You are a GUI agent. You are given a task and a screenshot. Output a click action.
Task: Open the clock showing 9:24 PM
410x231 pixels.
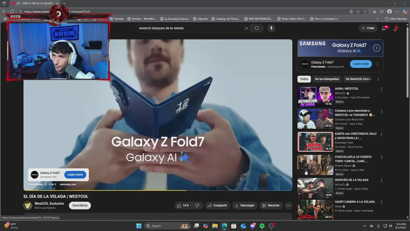(x=401, y=226)
